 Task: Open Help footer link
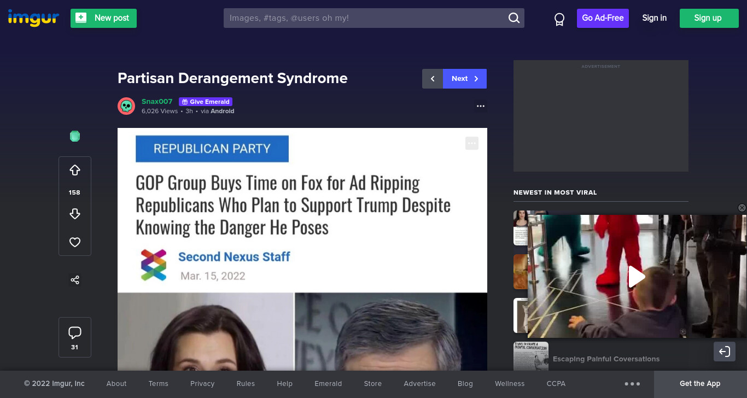[285, 384]
